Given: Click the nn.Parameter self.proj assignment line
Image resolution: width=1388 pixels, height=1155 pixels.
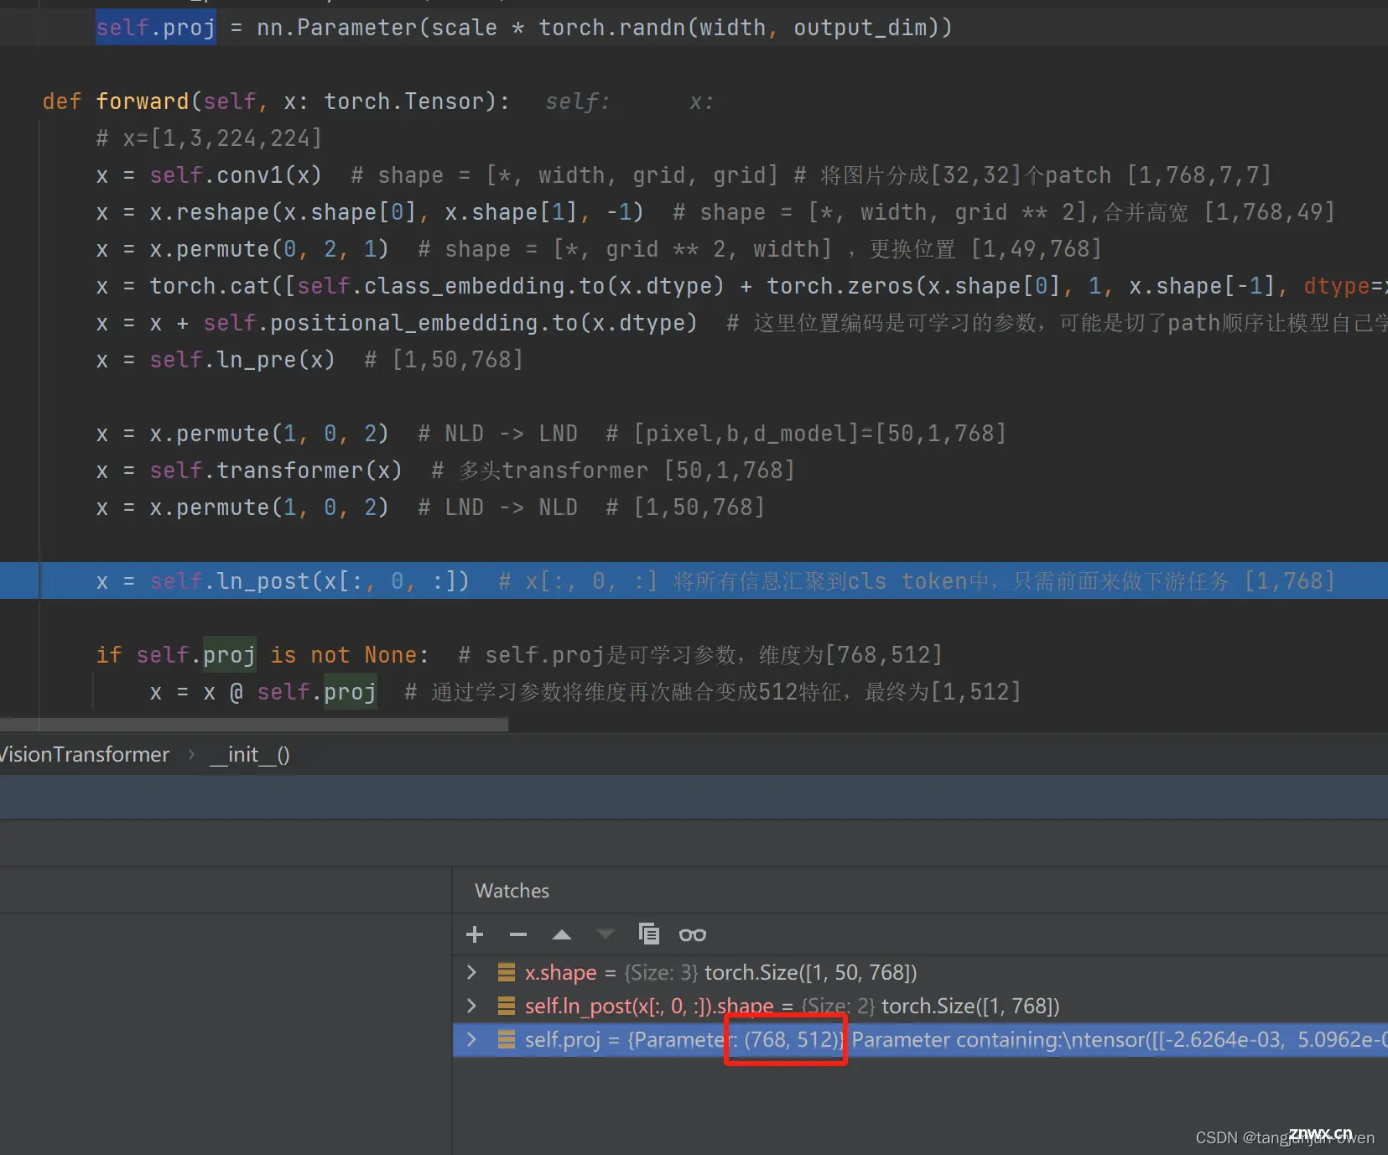Looking at the screenshot, I should (x=524, y=28).
